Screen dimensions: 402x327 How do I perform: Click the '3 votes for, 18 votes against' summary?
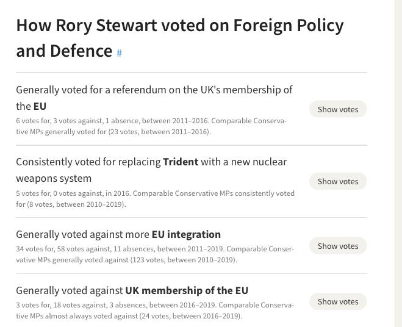[x=154, y=311]
